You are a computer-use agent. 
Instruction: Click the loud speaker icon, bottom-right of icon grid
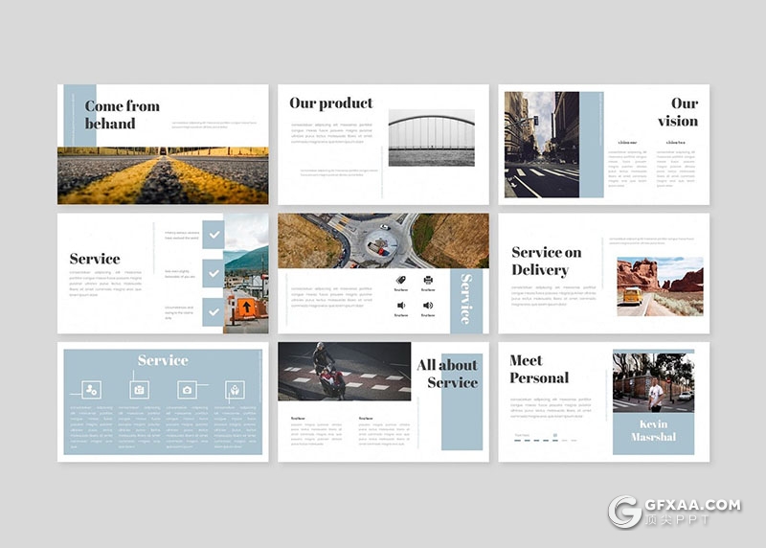tap(428, 306)
